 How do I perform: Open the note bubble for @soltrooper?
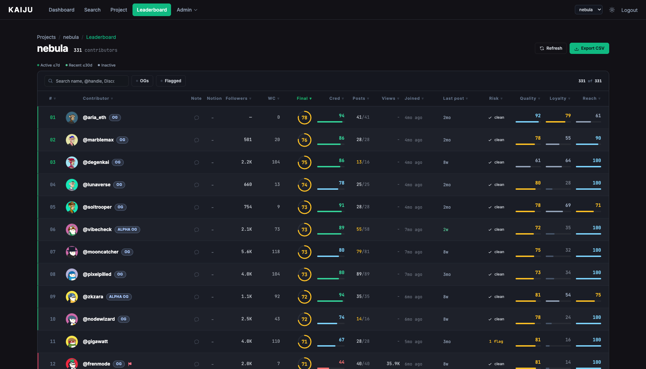coord(197,207)
